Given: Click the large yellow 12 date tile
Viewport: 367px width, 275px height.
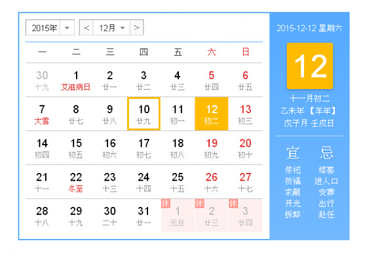Looking at the screenshot, I should point(309,66).
